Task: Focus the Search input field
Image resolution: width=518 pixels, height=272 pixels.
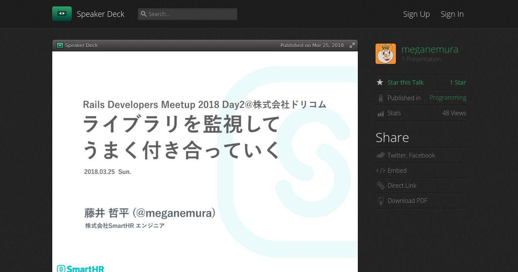Action: (187, 14)
